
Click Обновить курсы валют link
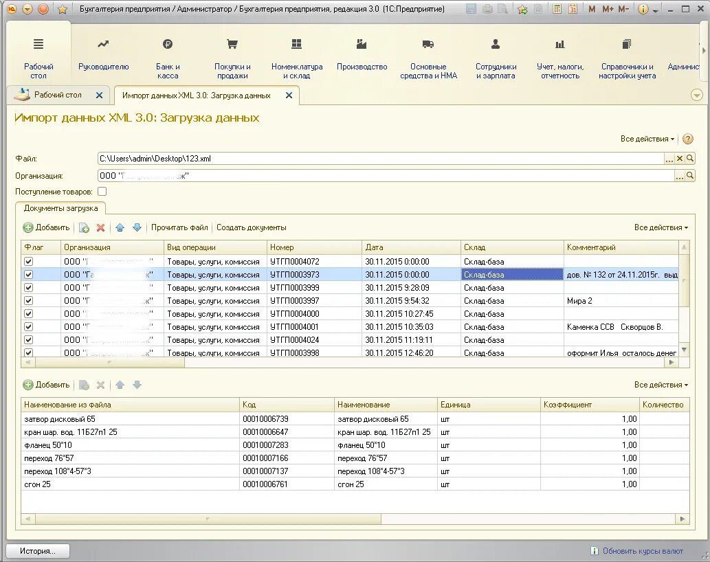(x=643, y=551)
